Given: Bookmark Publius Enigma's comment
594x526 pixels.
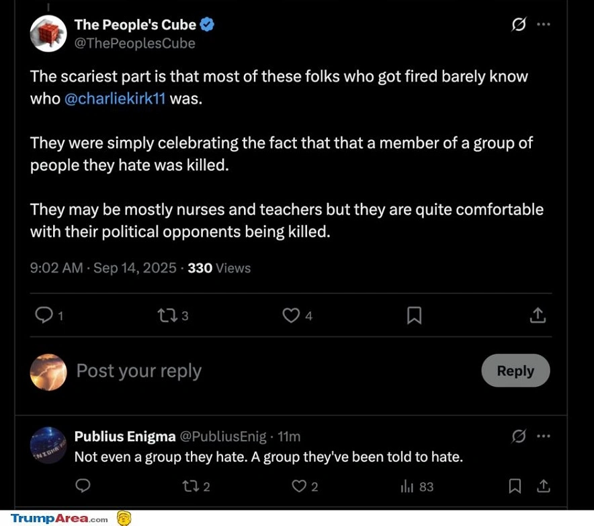Looking at the screenshot, I should pyautogui.click(x=515, y=486).
